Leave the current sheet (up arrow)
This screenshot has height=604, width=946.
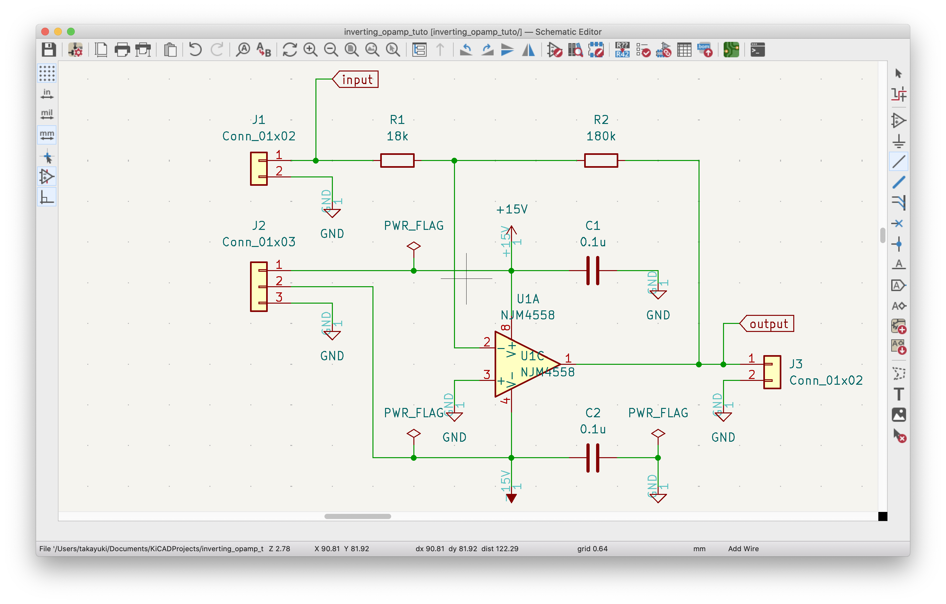(x=440, y=50)
